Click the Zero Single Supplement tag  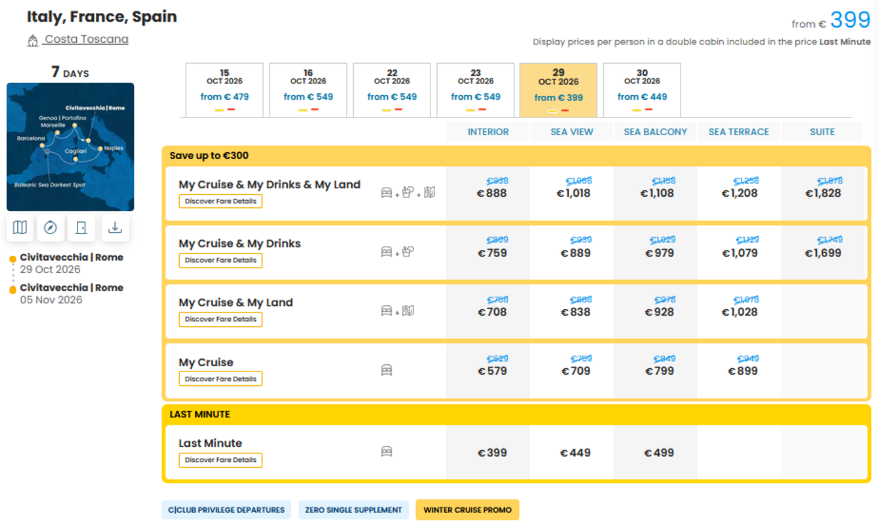[x=353, y=510]
